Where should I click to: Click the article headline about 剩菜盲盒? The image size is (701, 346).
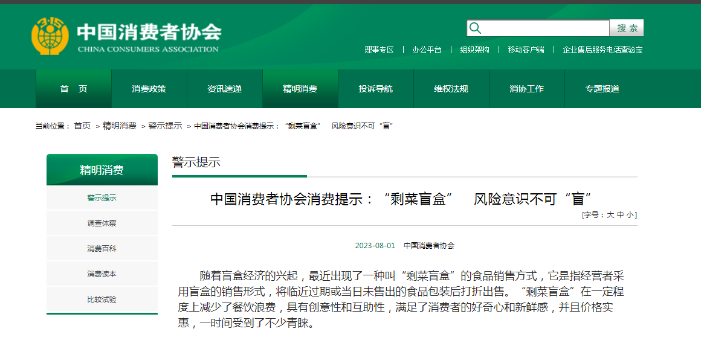[x=401, y=199]
